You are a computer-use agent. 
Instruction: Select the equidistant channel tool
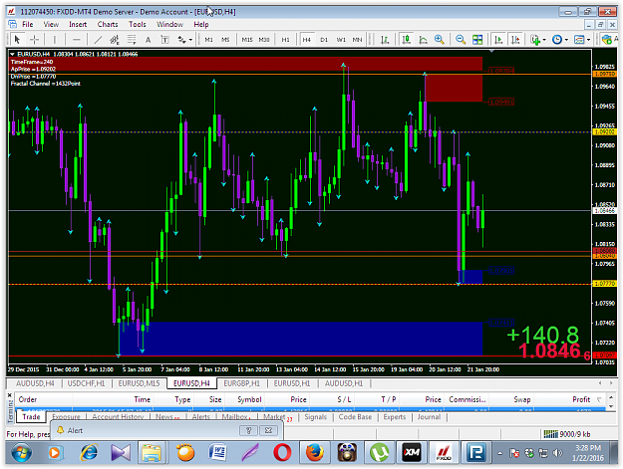pyautogui.click(x=115, y=39)
